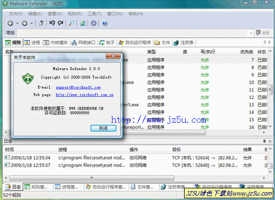Screen dimensions: 275x200
Task: Sort by the 写/执行 column header
Action: 208,52
